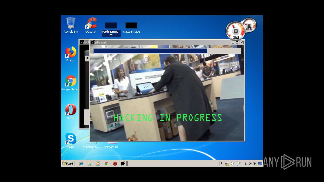Open Internet Explorer from the taskbar

coord(81,164)
